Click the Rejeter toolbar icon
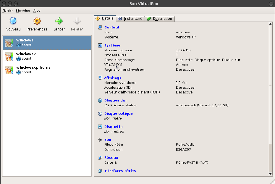Viewport: 275px width, 184px height. (77, 21)
